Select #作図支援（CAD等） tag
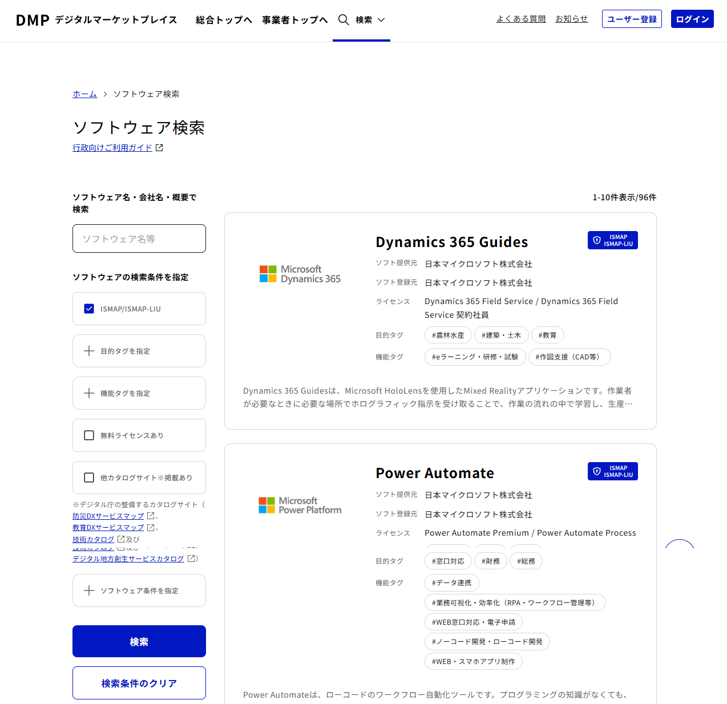Screen dimensions: 727x704 (x=570, y=357)
